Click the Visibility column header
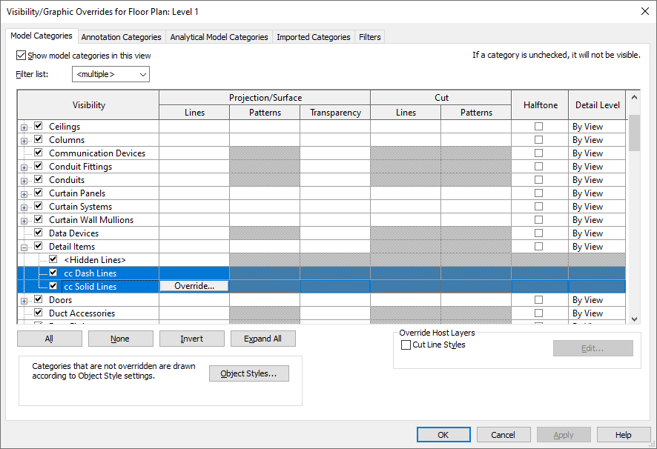This screenshot has height=449, width=657. [88, 105]
